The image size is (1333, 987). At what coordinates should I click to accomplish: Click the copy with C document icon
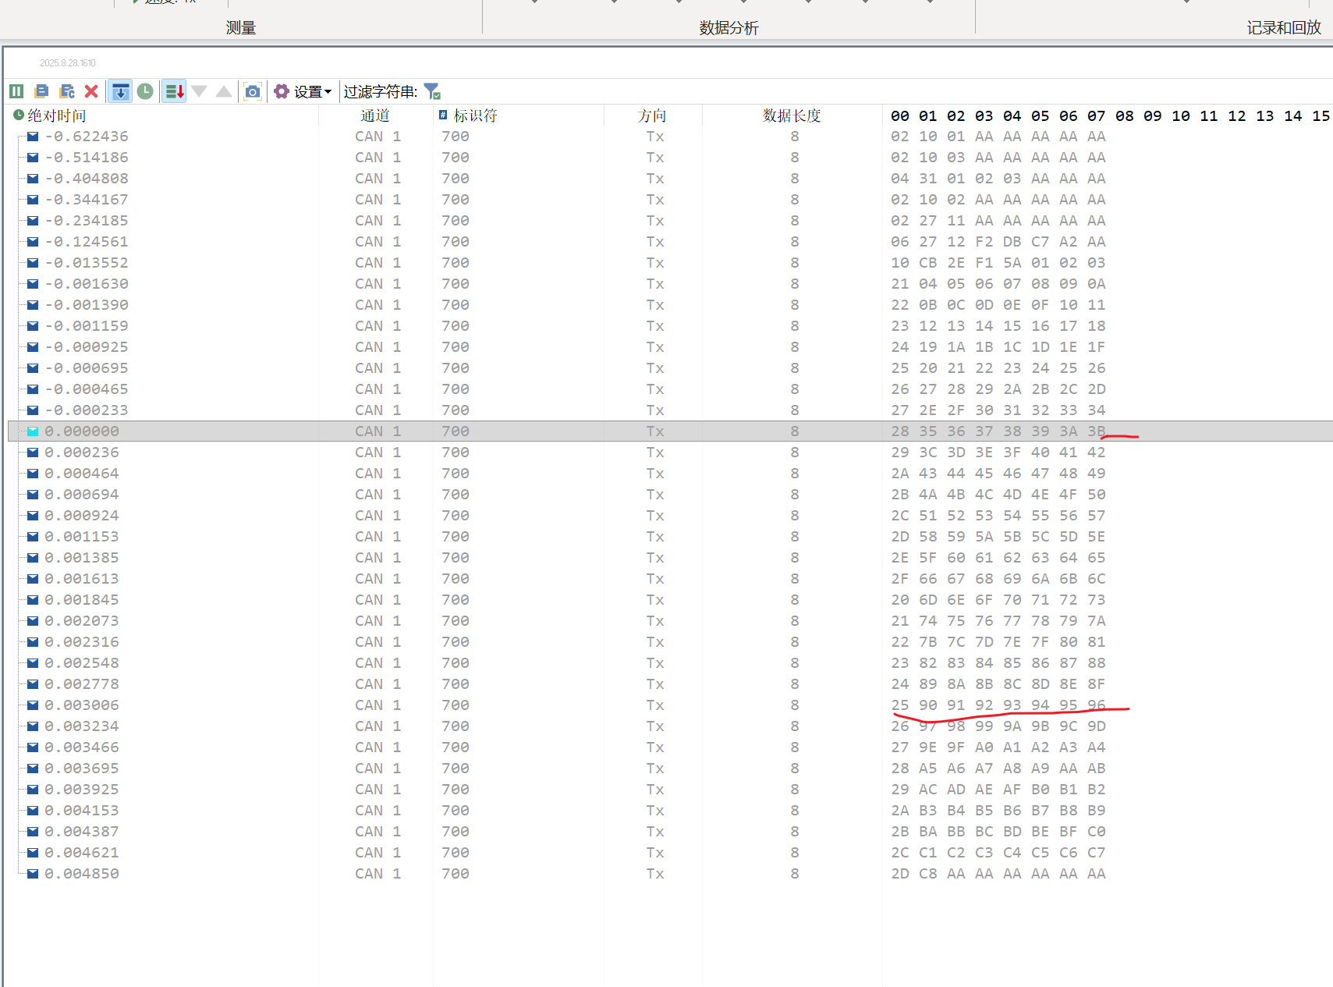tap(67, 91)
